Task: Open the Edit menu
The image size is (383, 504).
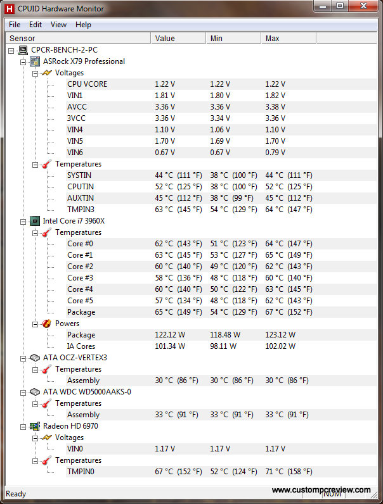Action: pyautogui.click(x=36, y=25)
